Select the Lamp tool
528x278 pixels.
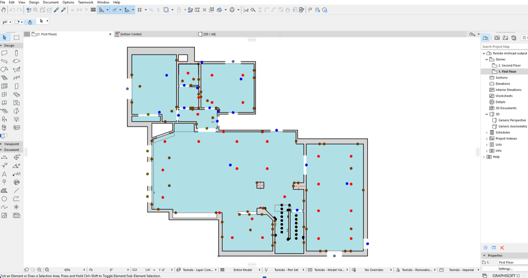click(16, 119)
